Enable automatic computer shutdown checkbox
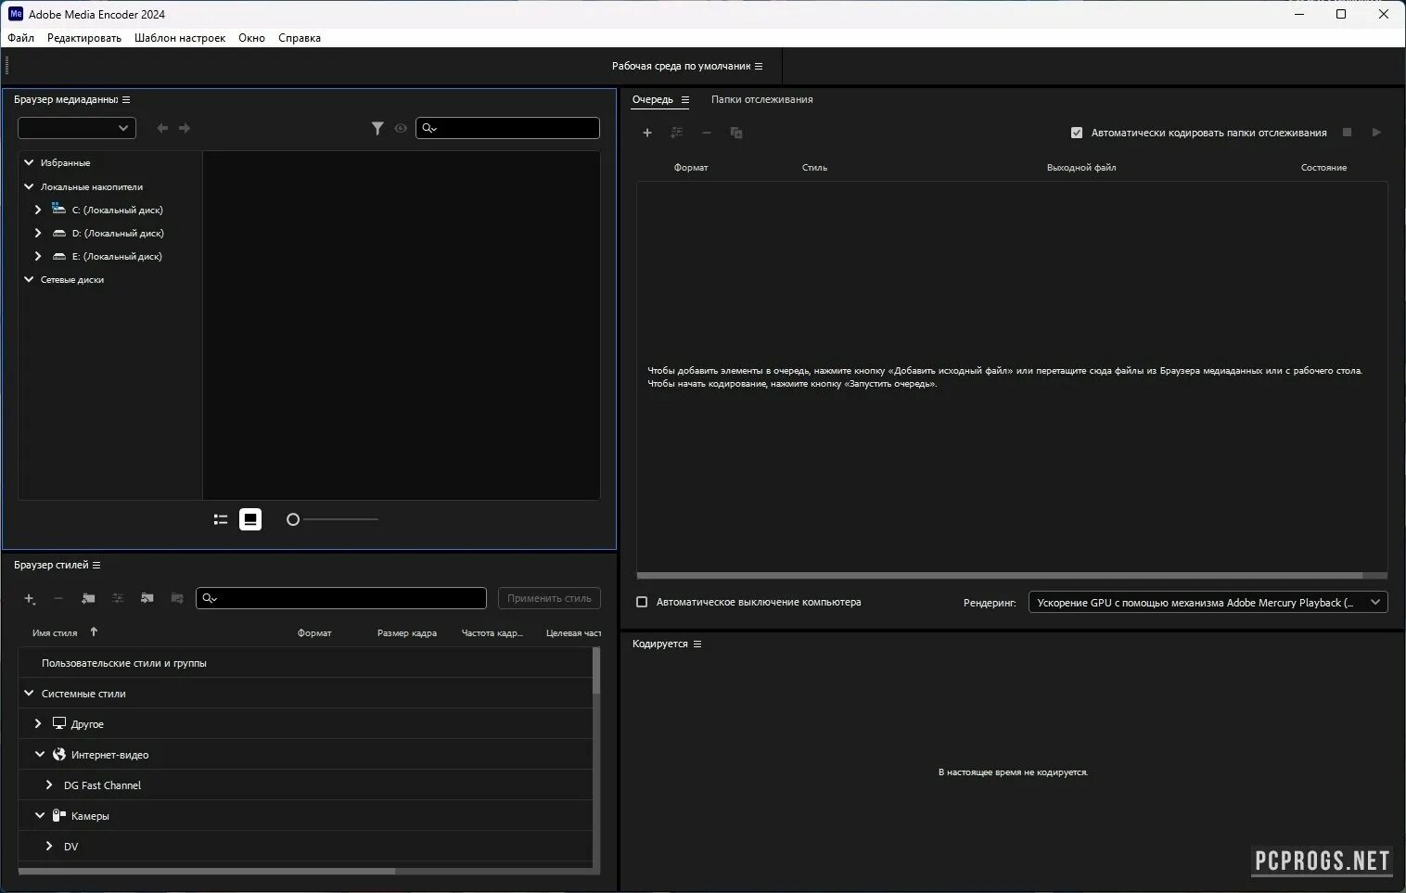 [x=642, y=602]
